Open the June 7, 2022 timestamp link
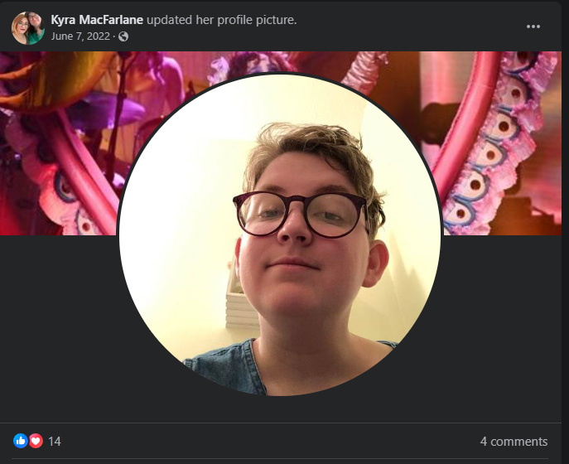This screenshot has width=569, height=464. 80,36
